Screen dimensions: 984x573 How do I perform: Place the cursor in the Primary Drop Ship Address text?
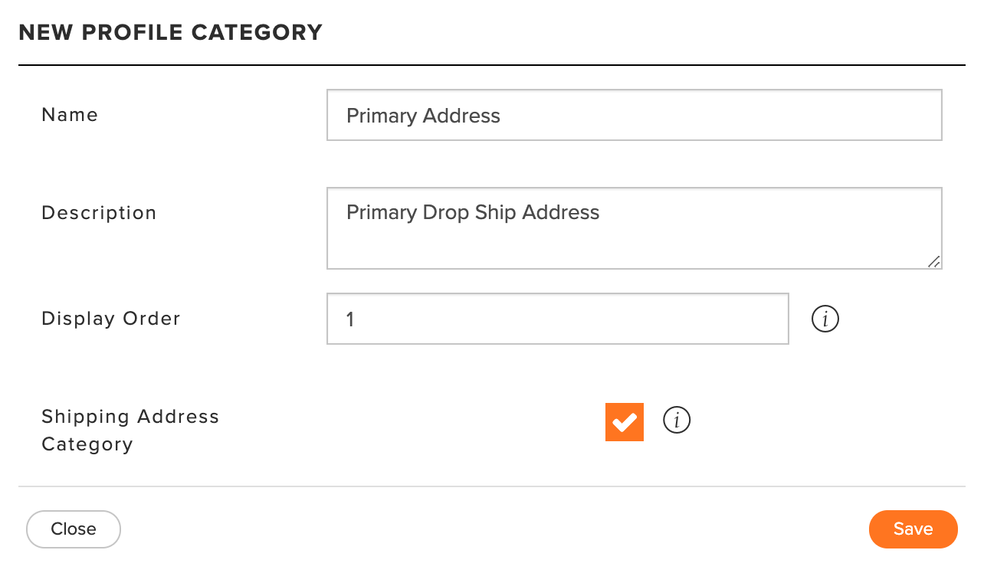point(473,212)
